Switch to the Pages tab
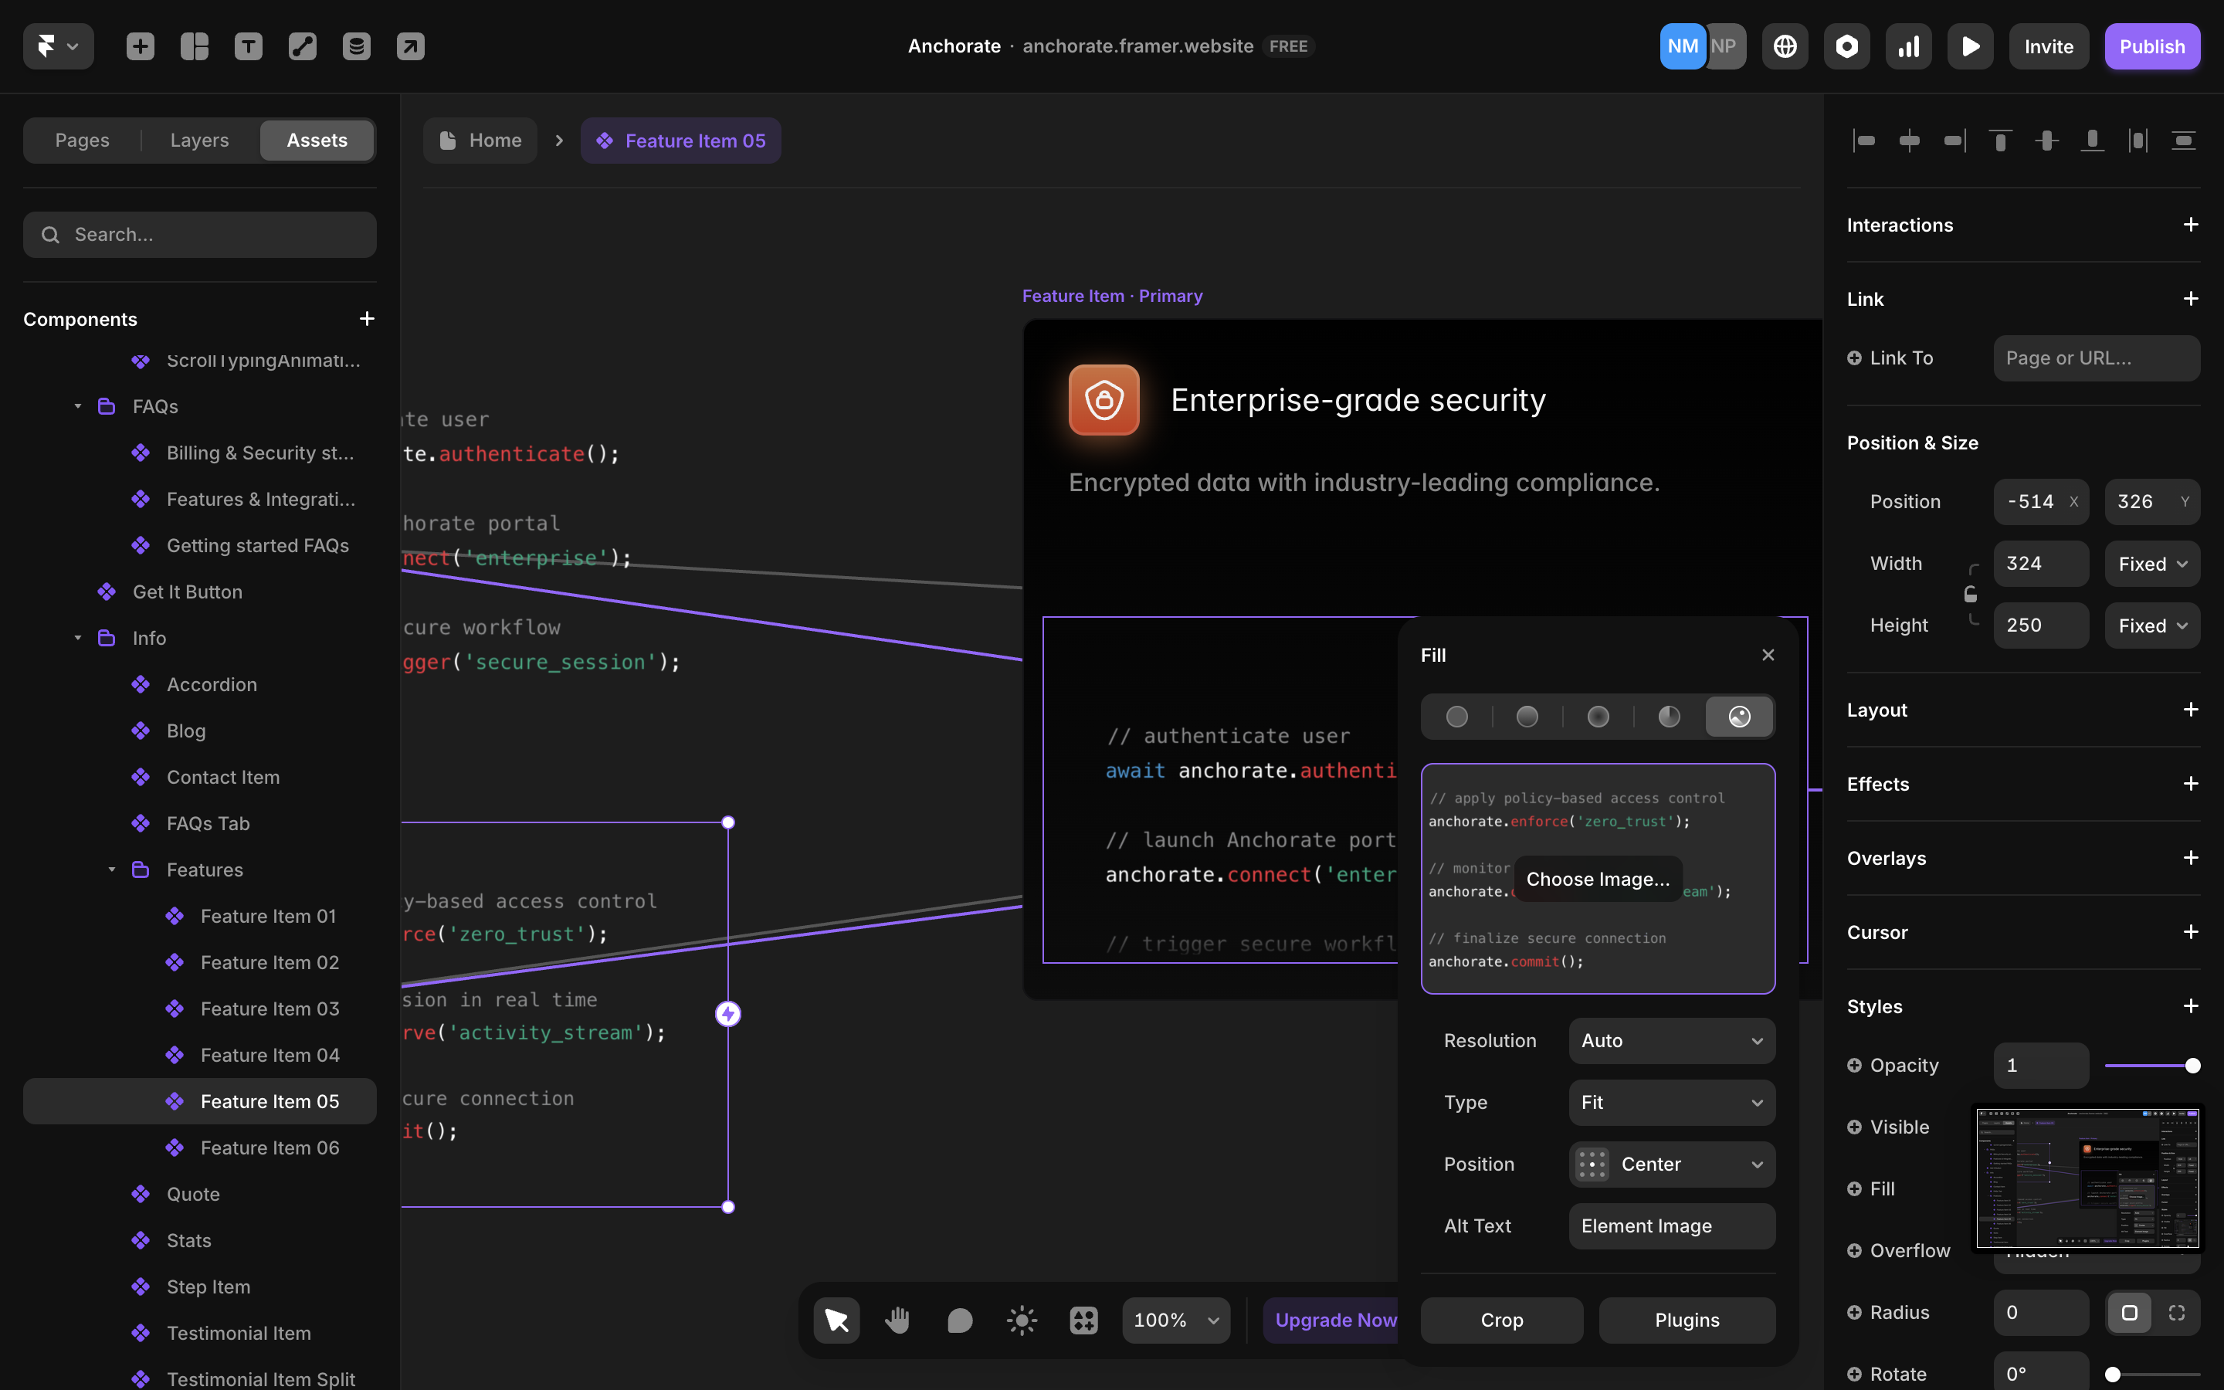Screen dimensions: 2224x1390 pyautogui.click(x=82, y=140)
